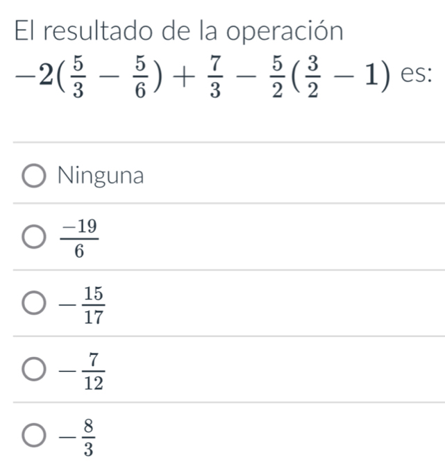
Task: Click the 5/3 fraction in the expression
Action: (78, 76)
